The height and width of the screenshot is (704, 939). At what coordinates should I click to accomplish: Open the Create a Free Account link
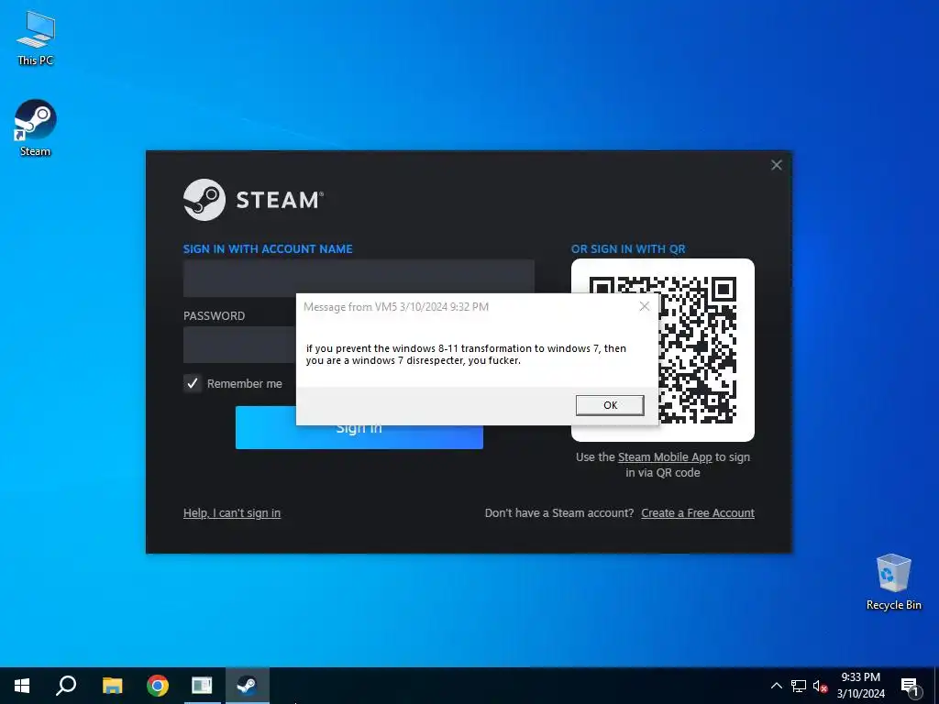click(x=698, y=513)
